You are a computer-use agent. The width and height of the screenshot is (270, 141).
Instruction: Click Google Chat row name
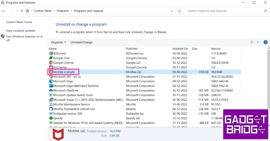pos(61,58)
